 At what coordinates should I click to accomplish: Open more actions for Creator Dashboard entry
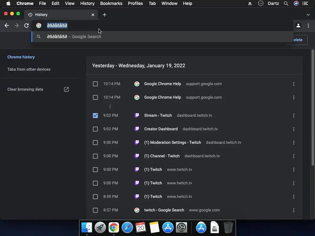294,129
